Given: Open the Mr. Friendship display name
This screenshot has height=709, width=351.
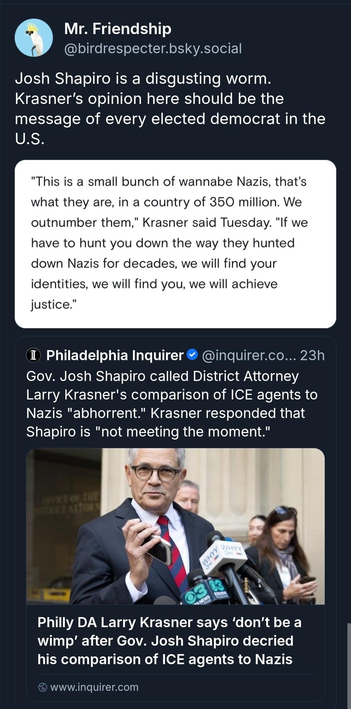Looking at the screenshot, I should (118, 29).
